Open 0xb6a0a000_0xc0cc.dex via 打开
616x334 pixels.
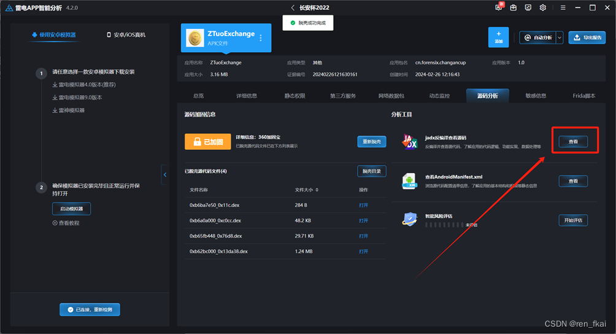point(363,220)
